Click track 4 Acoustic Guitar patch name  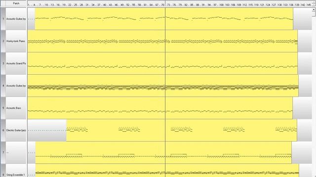click(x=16, y=86)
